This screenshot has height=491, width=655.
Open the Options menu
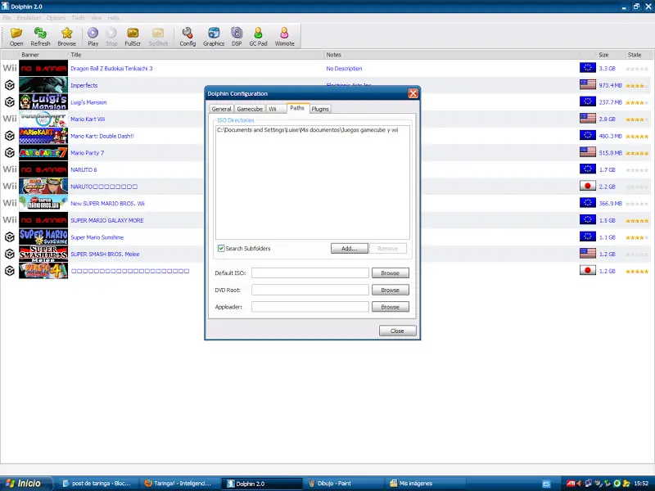point(56,17)
